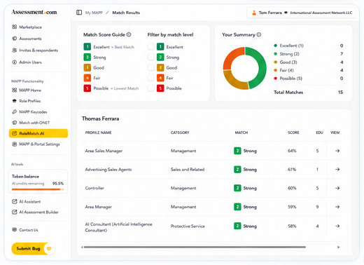364x265 pixels.
Task: Check the Excellent filter checkbox
Action: point(151,47)
